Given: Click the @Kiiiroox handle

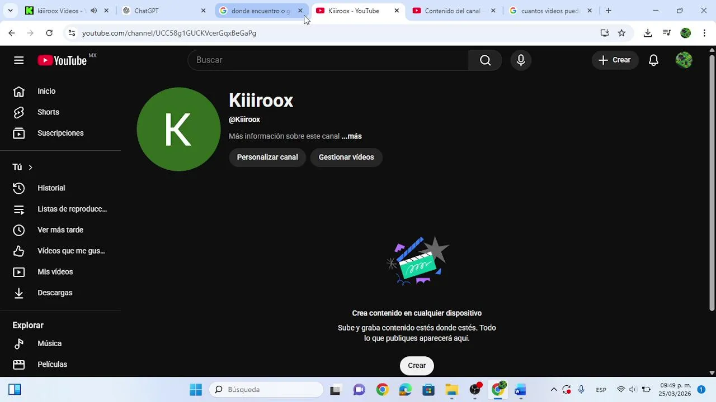Looking at the screenshot, I should coord(244,119).
